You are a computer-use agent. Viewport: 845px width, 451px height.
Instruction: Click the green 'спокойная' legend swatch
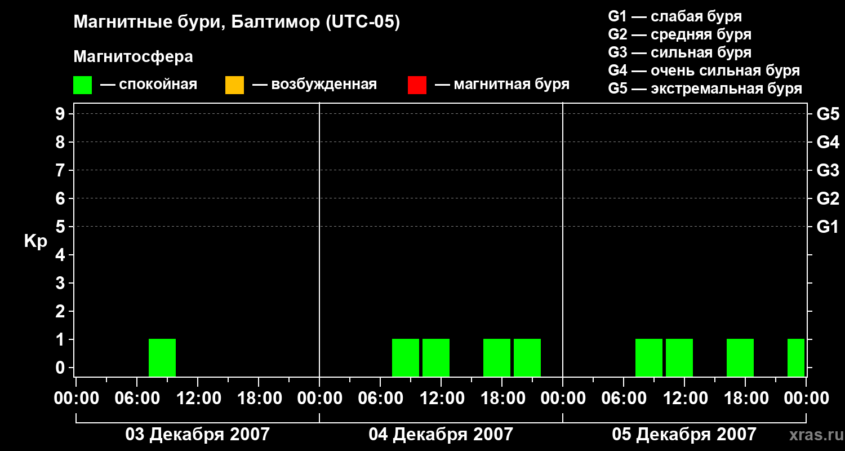82,85
